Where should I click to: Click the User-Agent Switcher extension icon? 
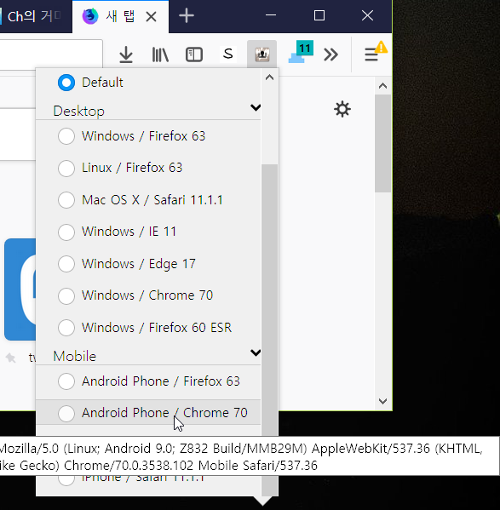(x=261, y=54)
